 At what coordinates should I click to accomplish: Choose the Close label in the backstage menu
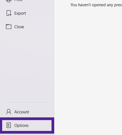coord(19,27)
